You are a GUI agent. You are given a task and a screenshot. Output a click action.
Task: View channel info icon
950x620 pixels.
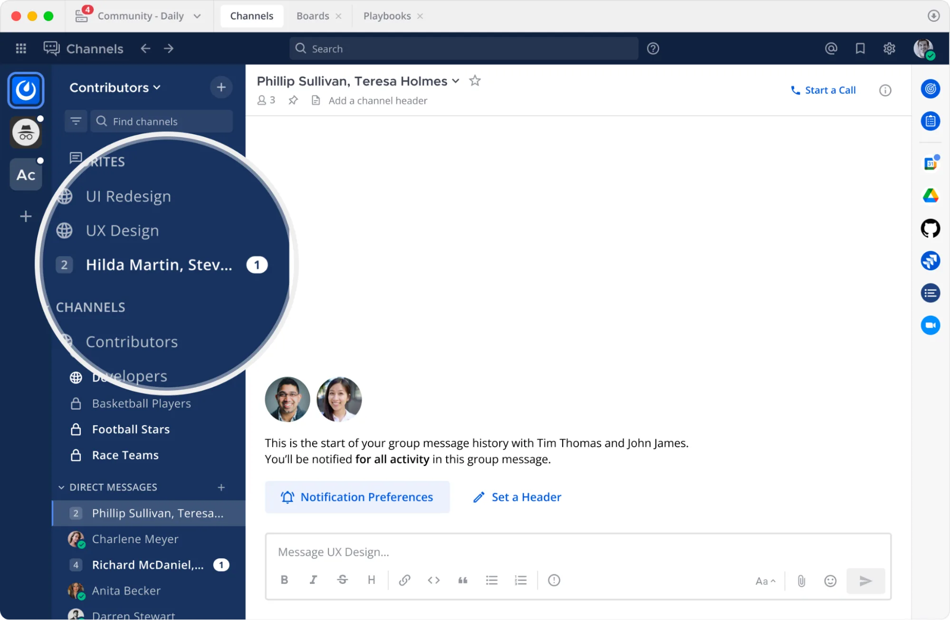point(885,90)
